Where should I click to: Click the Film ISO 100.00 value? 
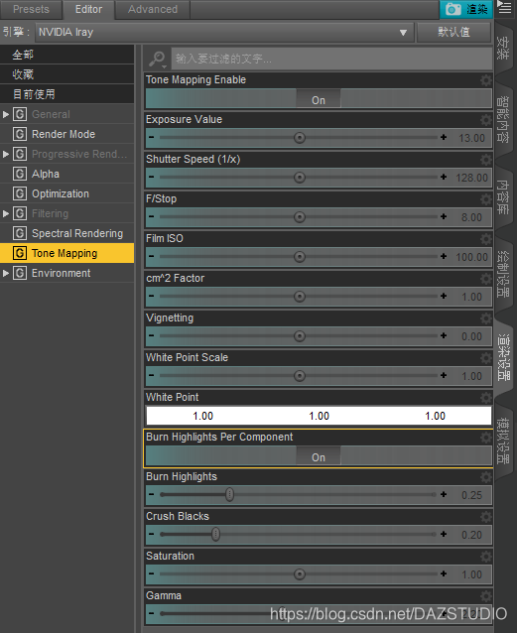tap(471, 257)
